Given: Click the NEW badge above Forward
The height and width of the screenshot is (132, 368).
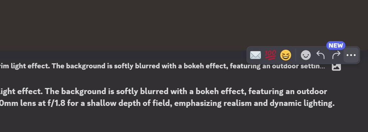Looking at the screenshot, I should pyautogui.click(x=336, y=45).
